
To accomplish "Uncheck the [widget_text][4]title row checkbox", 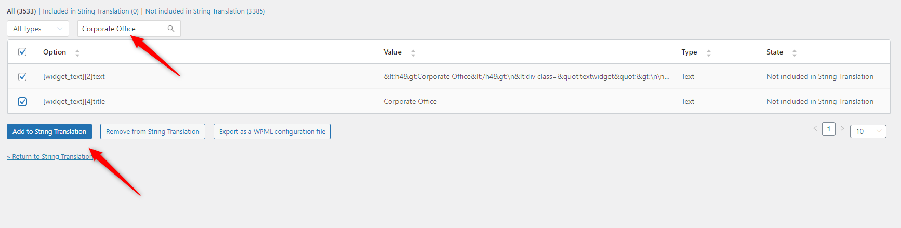I will (22, 101).
